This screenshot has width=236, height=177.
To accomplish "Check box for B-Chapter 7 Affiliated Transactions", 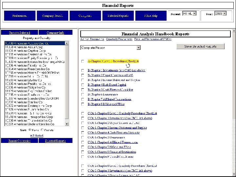I will click(83, 99).
